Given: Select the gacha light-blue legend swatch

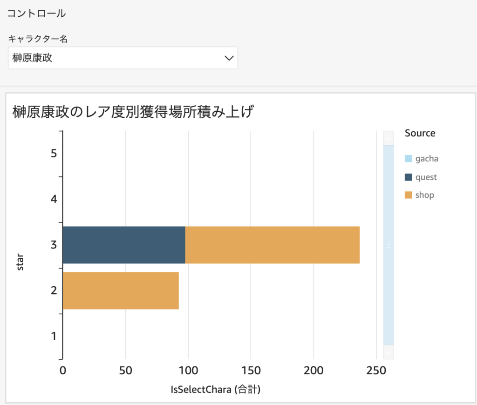Looking at the screenshot, I should (408, 158).
